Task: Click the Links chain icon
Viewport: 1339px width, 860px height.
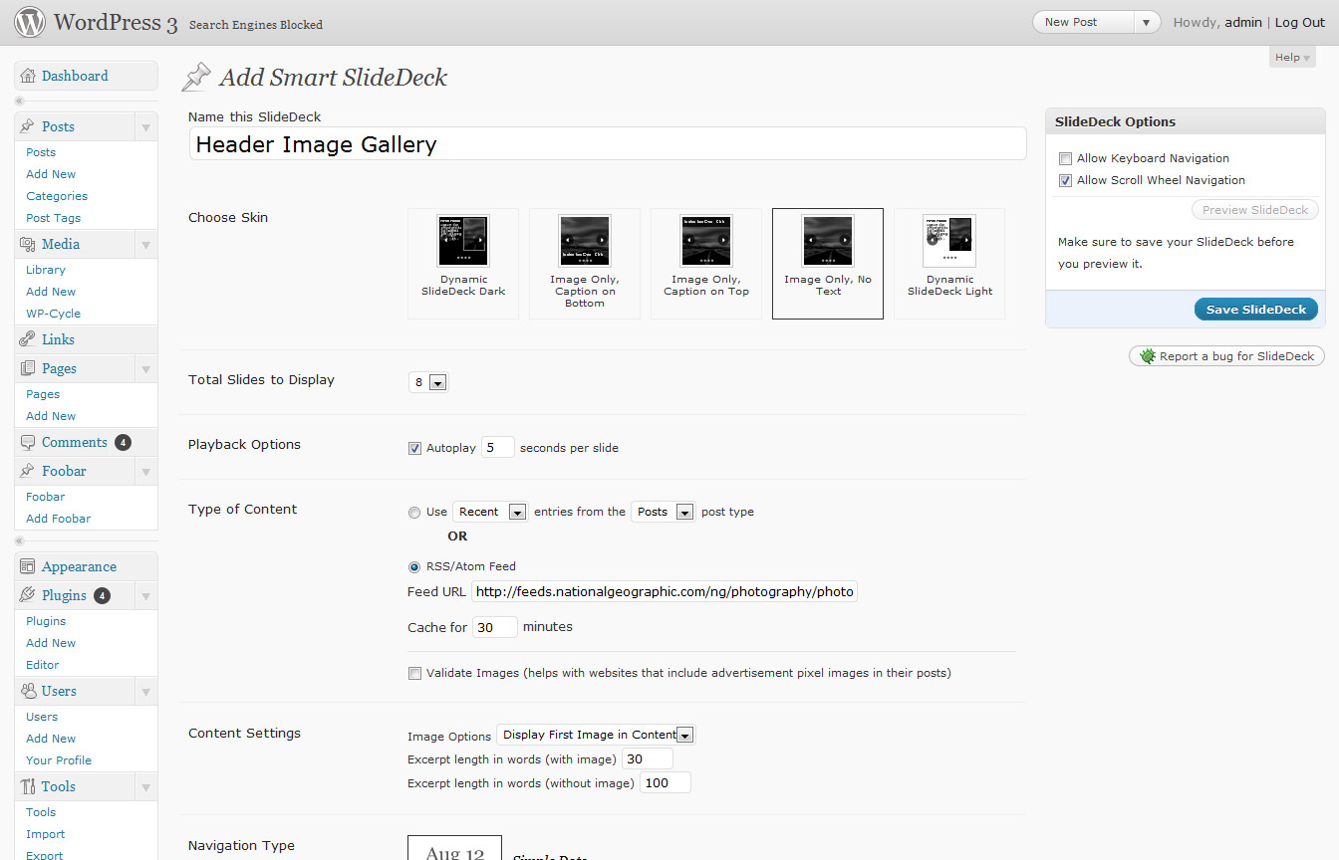Action: point(28,339)
